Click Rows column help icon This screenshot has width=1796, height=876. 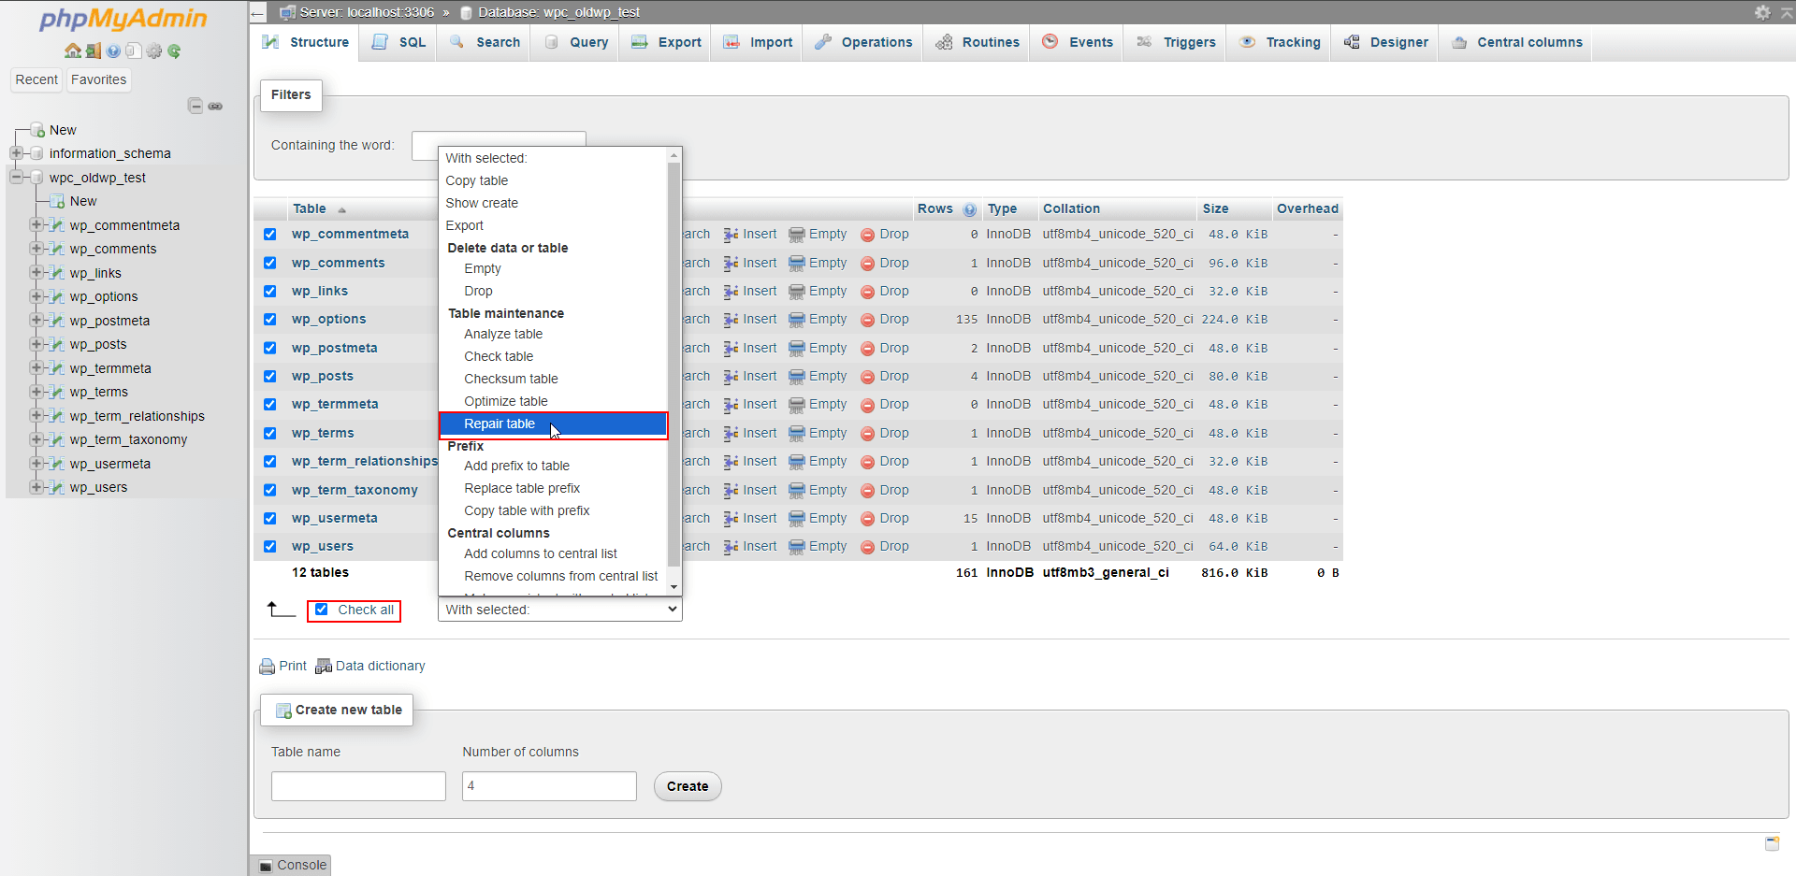pos(969,209)
